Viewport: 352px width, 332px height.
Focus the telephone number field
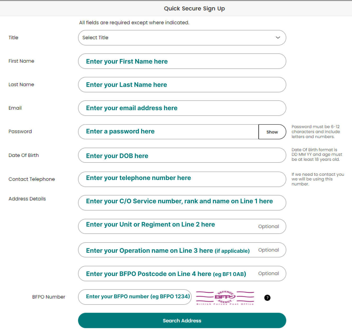click(182, 179)
